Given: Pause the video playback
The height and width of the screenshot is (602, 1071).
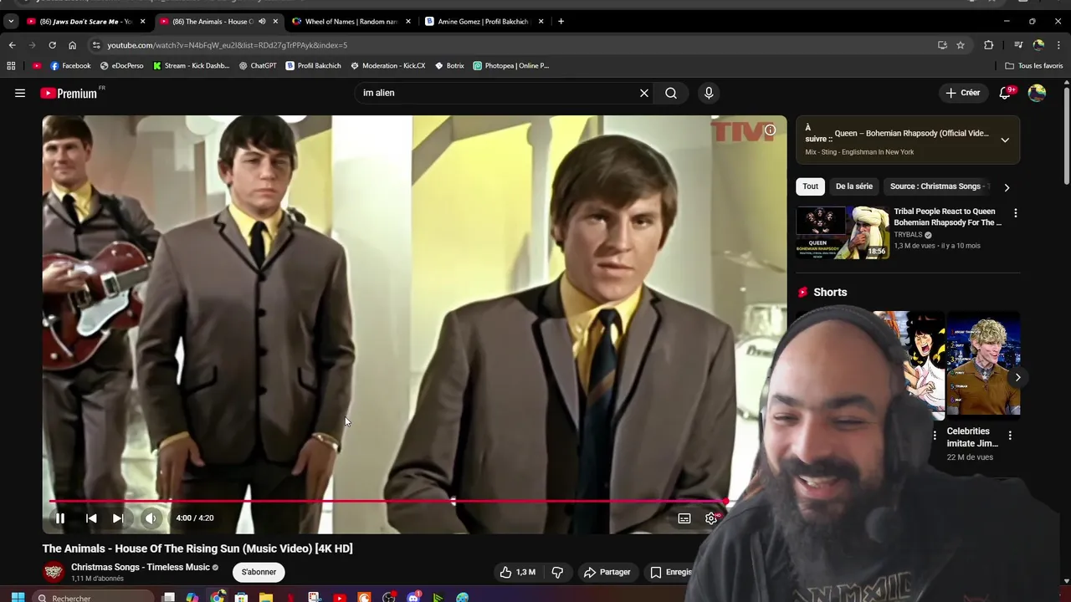Looking at the screenshot, I should (60, 518).
